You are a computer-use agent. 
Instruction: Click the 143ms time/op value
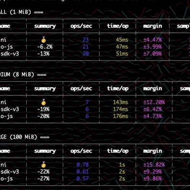pyautogui.click(x=120, y=102)
